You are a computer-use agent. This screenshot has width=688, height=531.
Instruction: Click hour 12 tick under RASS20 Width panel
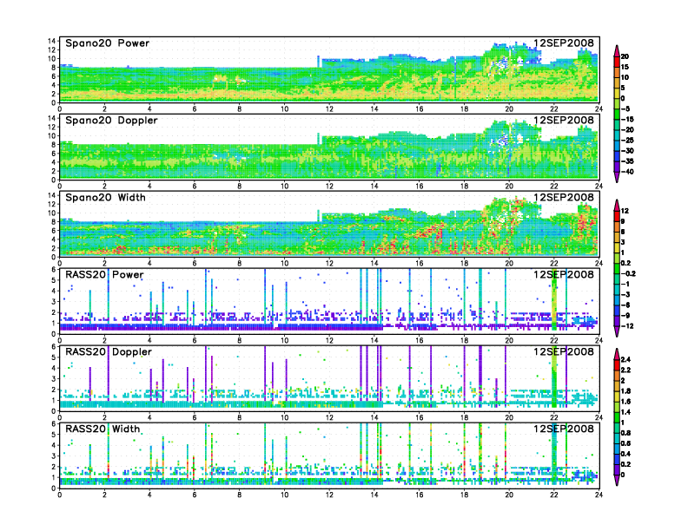329,495
